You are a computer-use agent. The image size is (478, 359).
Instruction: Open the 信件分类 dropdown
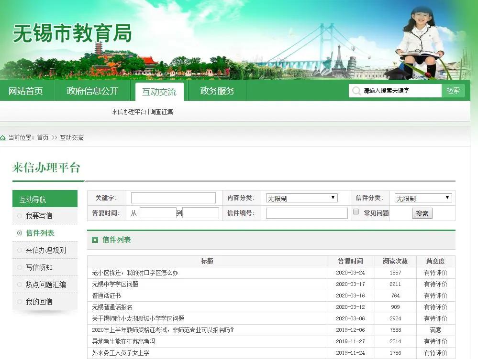(423, 198)
